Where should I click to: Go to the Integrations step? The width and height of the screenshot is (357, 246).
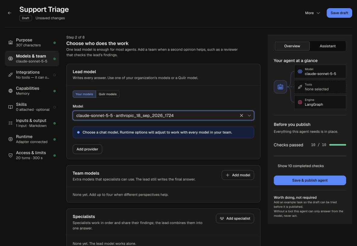[32, 75]
